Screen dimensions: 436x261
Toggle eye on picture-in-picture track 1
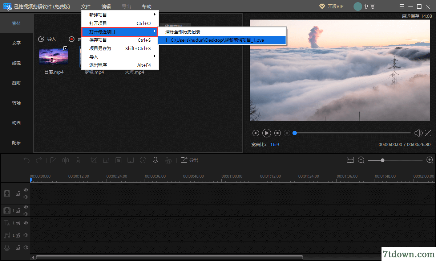(26, 207)
